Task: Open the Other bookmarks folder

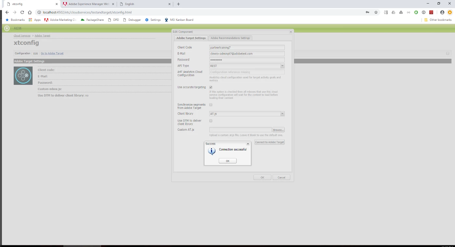Action: pyautogui.click(x=438, y=20)
